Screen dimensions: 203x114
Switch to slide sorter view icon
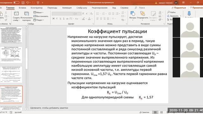tap(161, 112)
